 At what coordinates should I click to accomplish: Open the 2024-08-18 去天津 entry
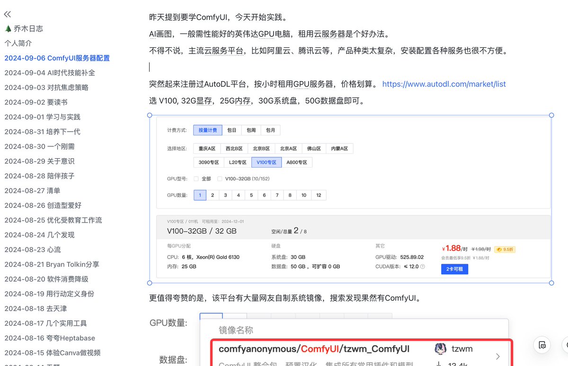36,308
